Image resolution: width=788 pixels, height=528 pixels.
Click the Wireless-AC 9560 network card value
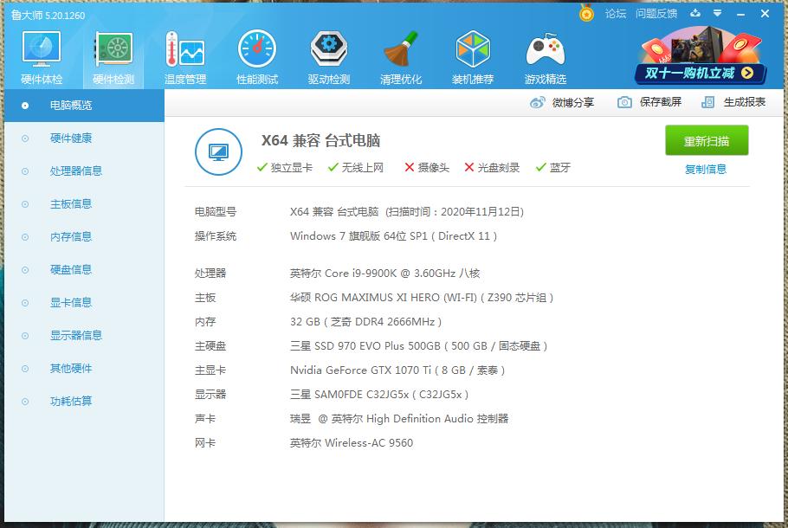coord(352,443)
